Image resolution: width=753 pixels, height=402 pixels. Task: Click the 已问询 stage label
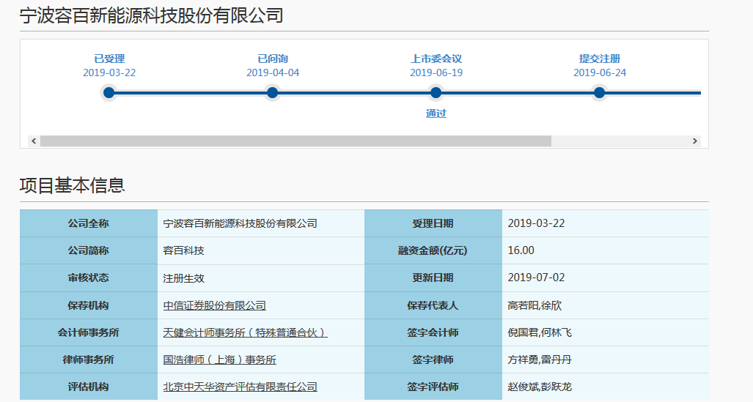tap(273, 59)
